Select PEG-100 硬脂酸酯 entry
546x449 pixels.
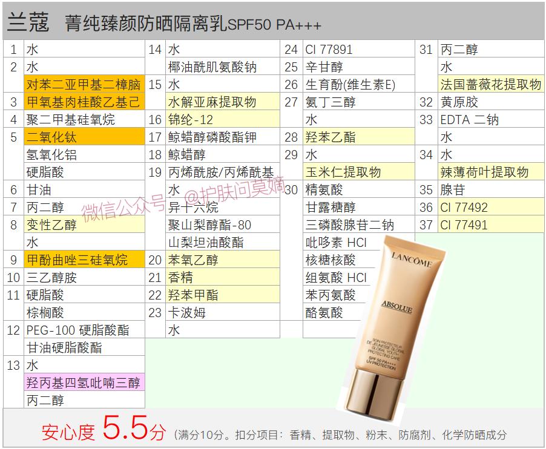point(84,330)
